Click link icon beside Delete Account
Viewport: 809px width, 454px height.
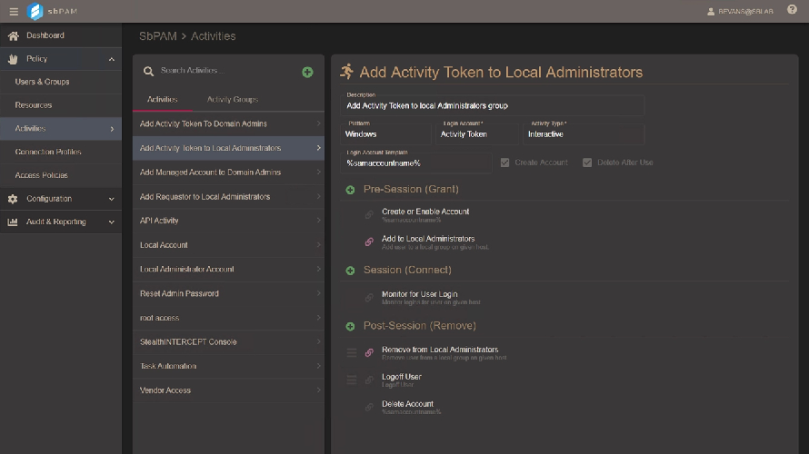[369, 407]
